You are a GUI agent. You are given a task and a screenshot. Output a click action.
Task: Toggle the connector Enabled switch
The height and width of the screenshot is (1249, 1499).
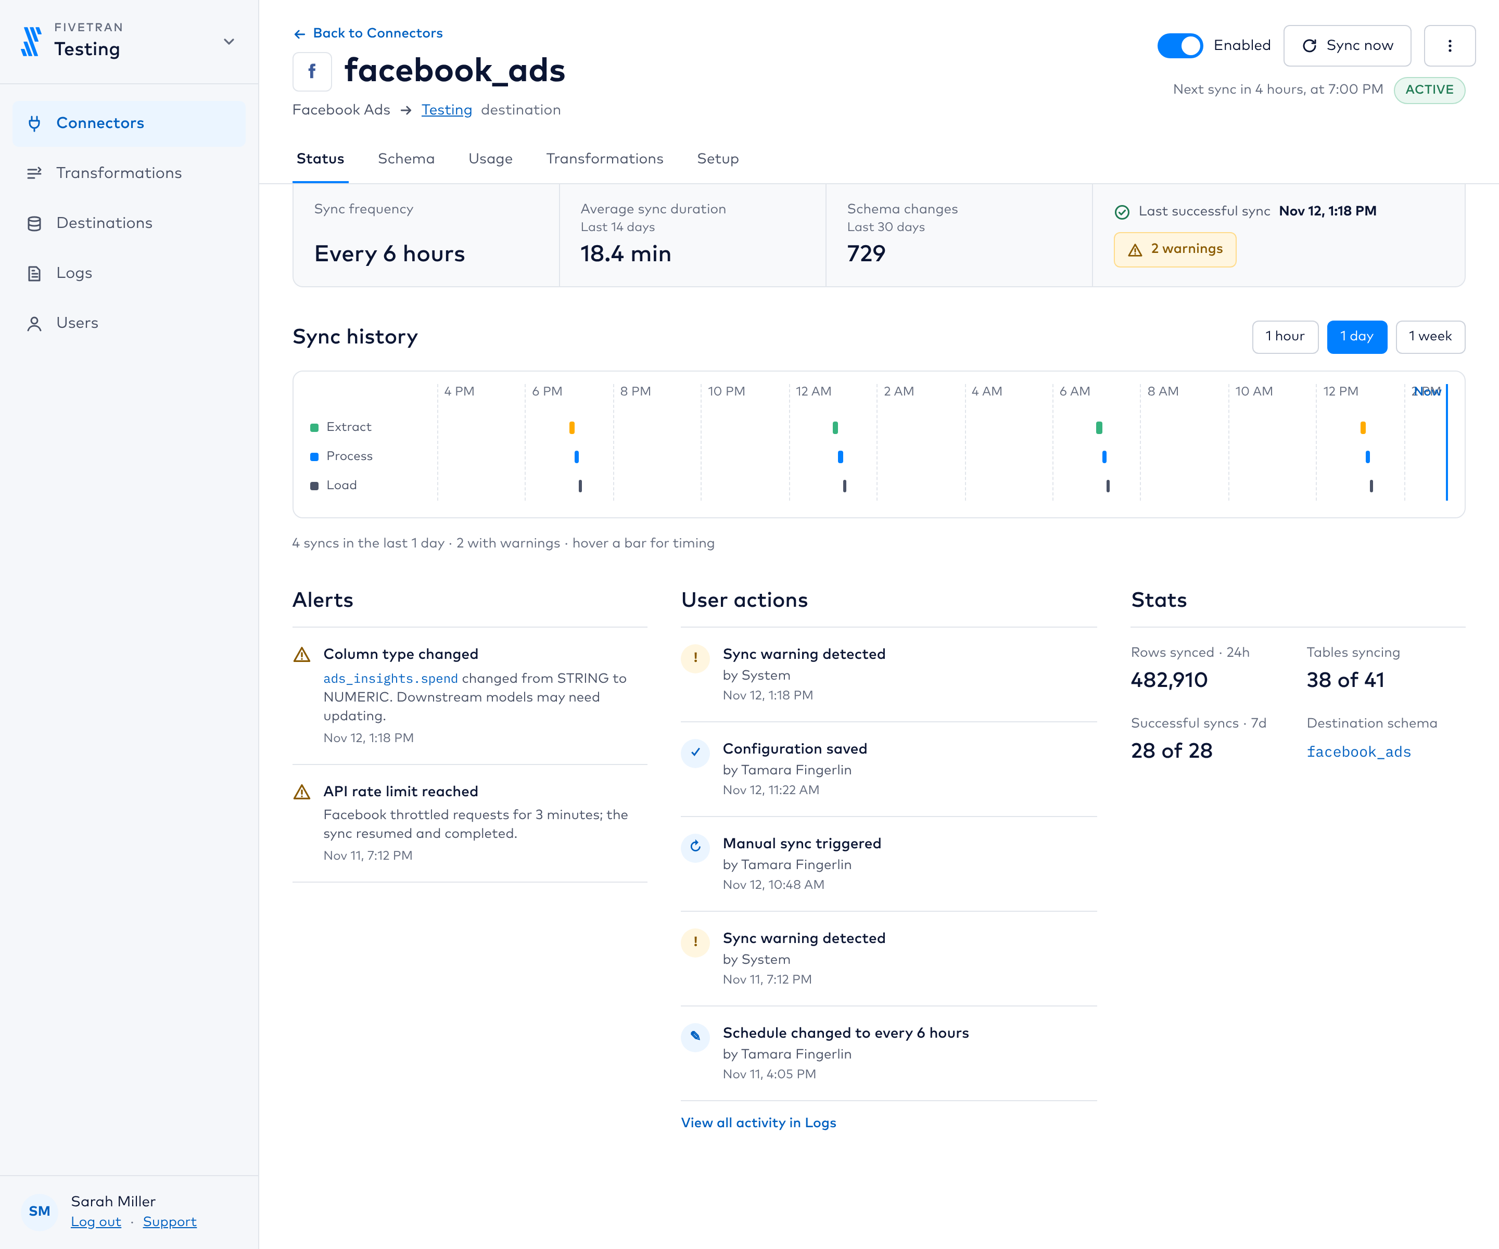click(1180, 46)
